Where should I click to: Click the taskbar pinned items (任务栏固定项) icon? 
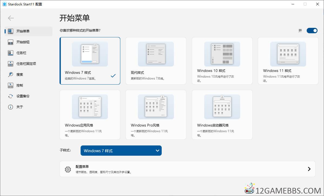click(x=11, y=64)
